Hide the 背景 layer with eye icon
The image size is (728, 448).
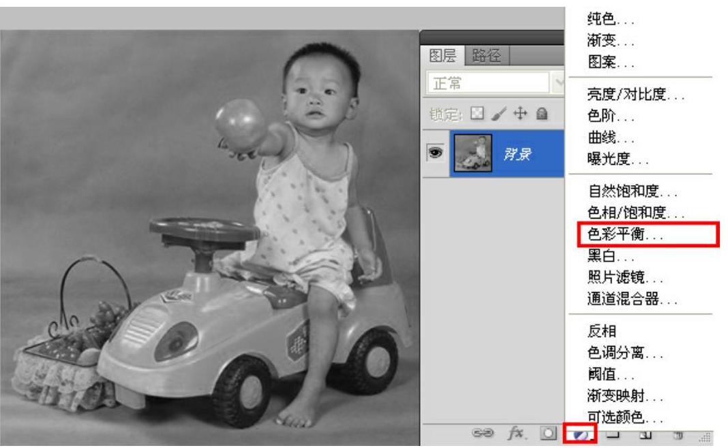pos(435,153)
